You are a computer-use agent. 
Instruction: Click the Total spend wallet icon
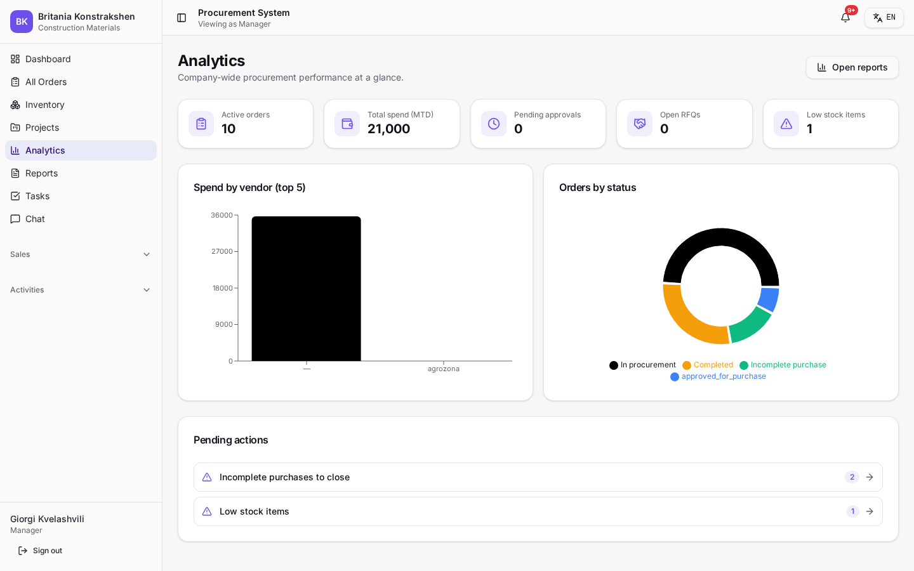pyautogui.click(x=347, y=124)
